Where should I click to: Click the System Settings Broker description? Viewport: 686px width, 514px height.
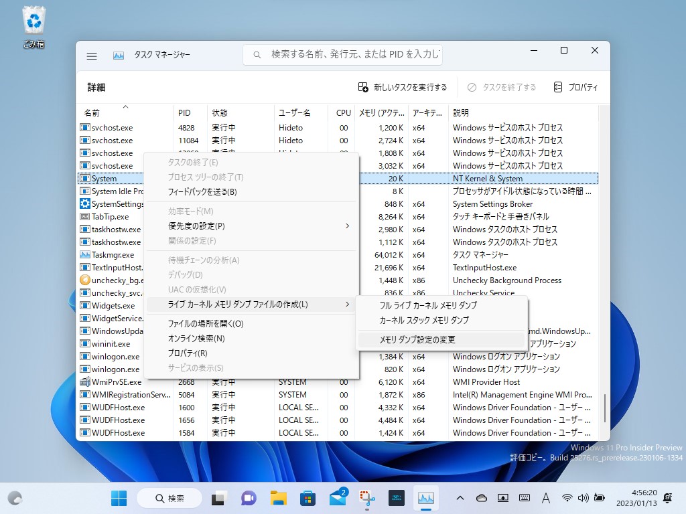pyautogui.click(x=492, y=204)
